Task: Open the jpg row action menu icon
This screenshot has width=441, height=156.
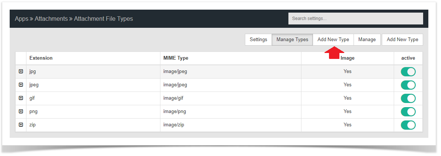Action: point(21,72)
